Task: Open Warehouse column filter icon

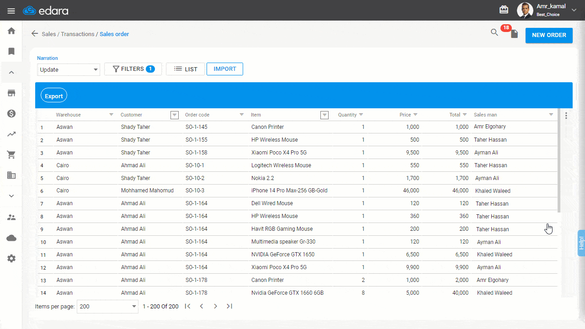Action: (x=111, y=115)
